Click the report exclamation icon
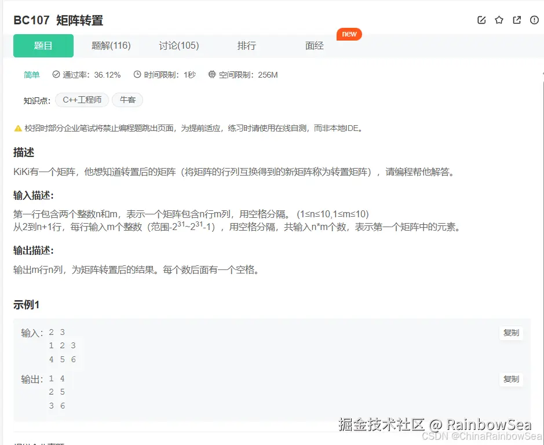 533,20
